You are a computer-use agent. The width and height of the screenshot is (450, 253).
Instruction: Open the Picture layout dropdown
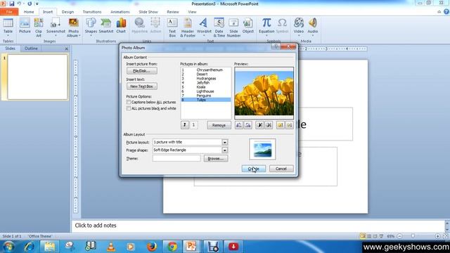(x=225, y=142)
